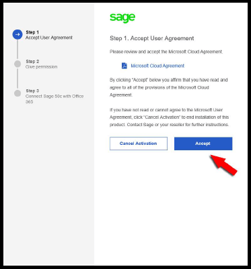The height and width of the screenshot is (269, 251).
Task: Click the "Step 1. Accept User Agreement" heading
Action: coord(152,38)
